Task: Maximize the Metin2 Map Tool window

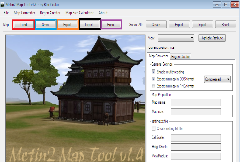Action: coord(226,5)
